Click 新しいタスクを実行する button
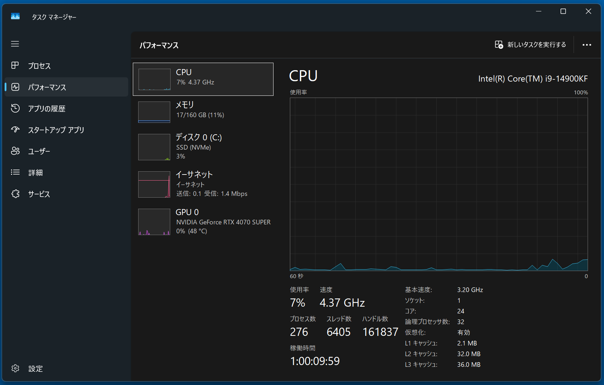The image size is (604, 385). (530, 45)
